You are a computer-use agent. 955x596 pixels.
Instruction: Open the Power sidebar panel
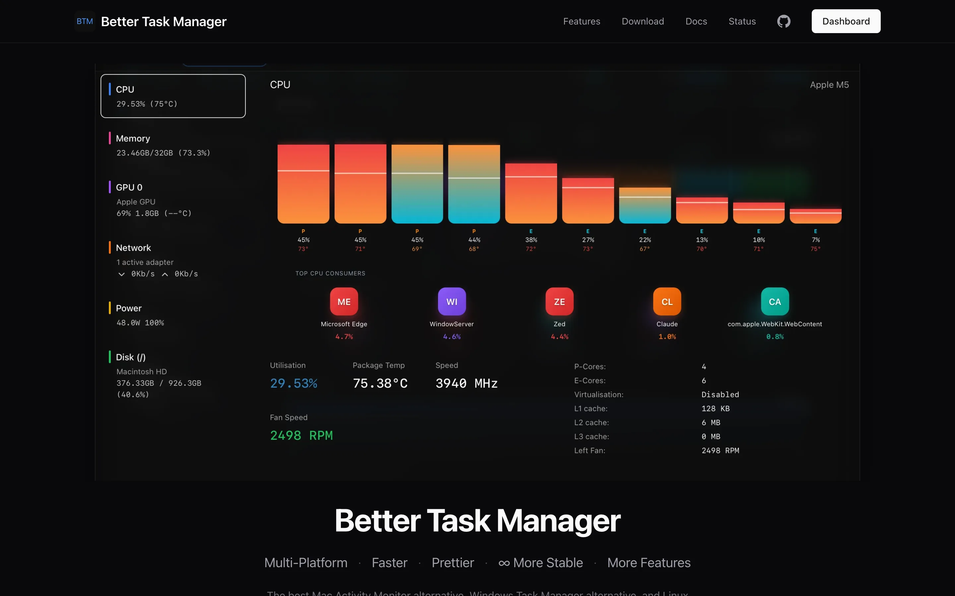pos(173,315)
